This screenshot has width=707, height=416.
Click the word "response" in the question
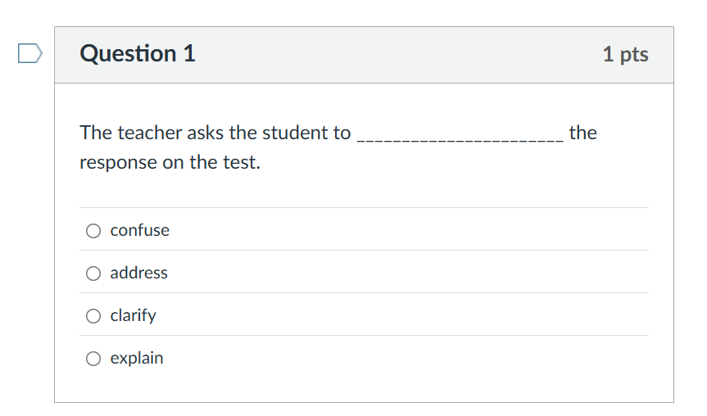pos(116,163)
